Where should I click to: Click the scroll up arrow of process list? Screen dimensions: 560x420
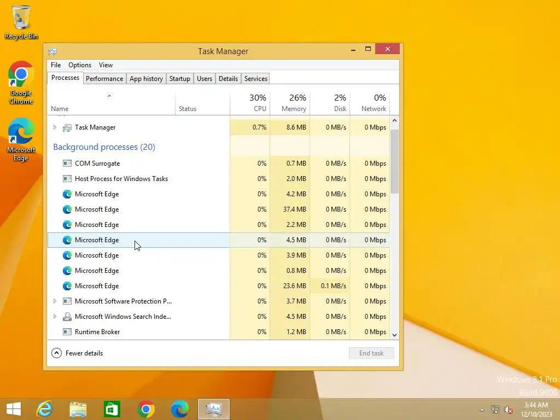click(395, 120)
